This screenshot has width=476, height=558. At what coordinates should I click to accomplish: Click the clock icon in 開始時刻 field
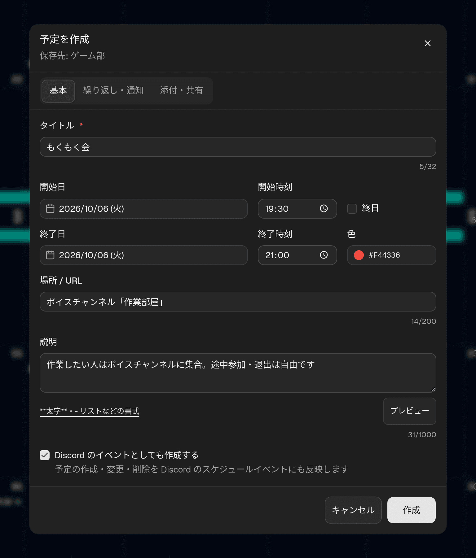coord(324,209)
